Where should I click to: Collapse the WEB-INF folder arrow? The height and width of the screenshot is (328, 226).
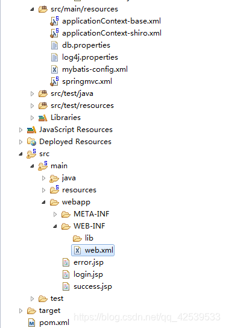point(55,226)
